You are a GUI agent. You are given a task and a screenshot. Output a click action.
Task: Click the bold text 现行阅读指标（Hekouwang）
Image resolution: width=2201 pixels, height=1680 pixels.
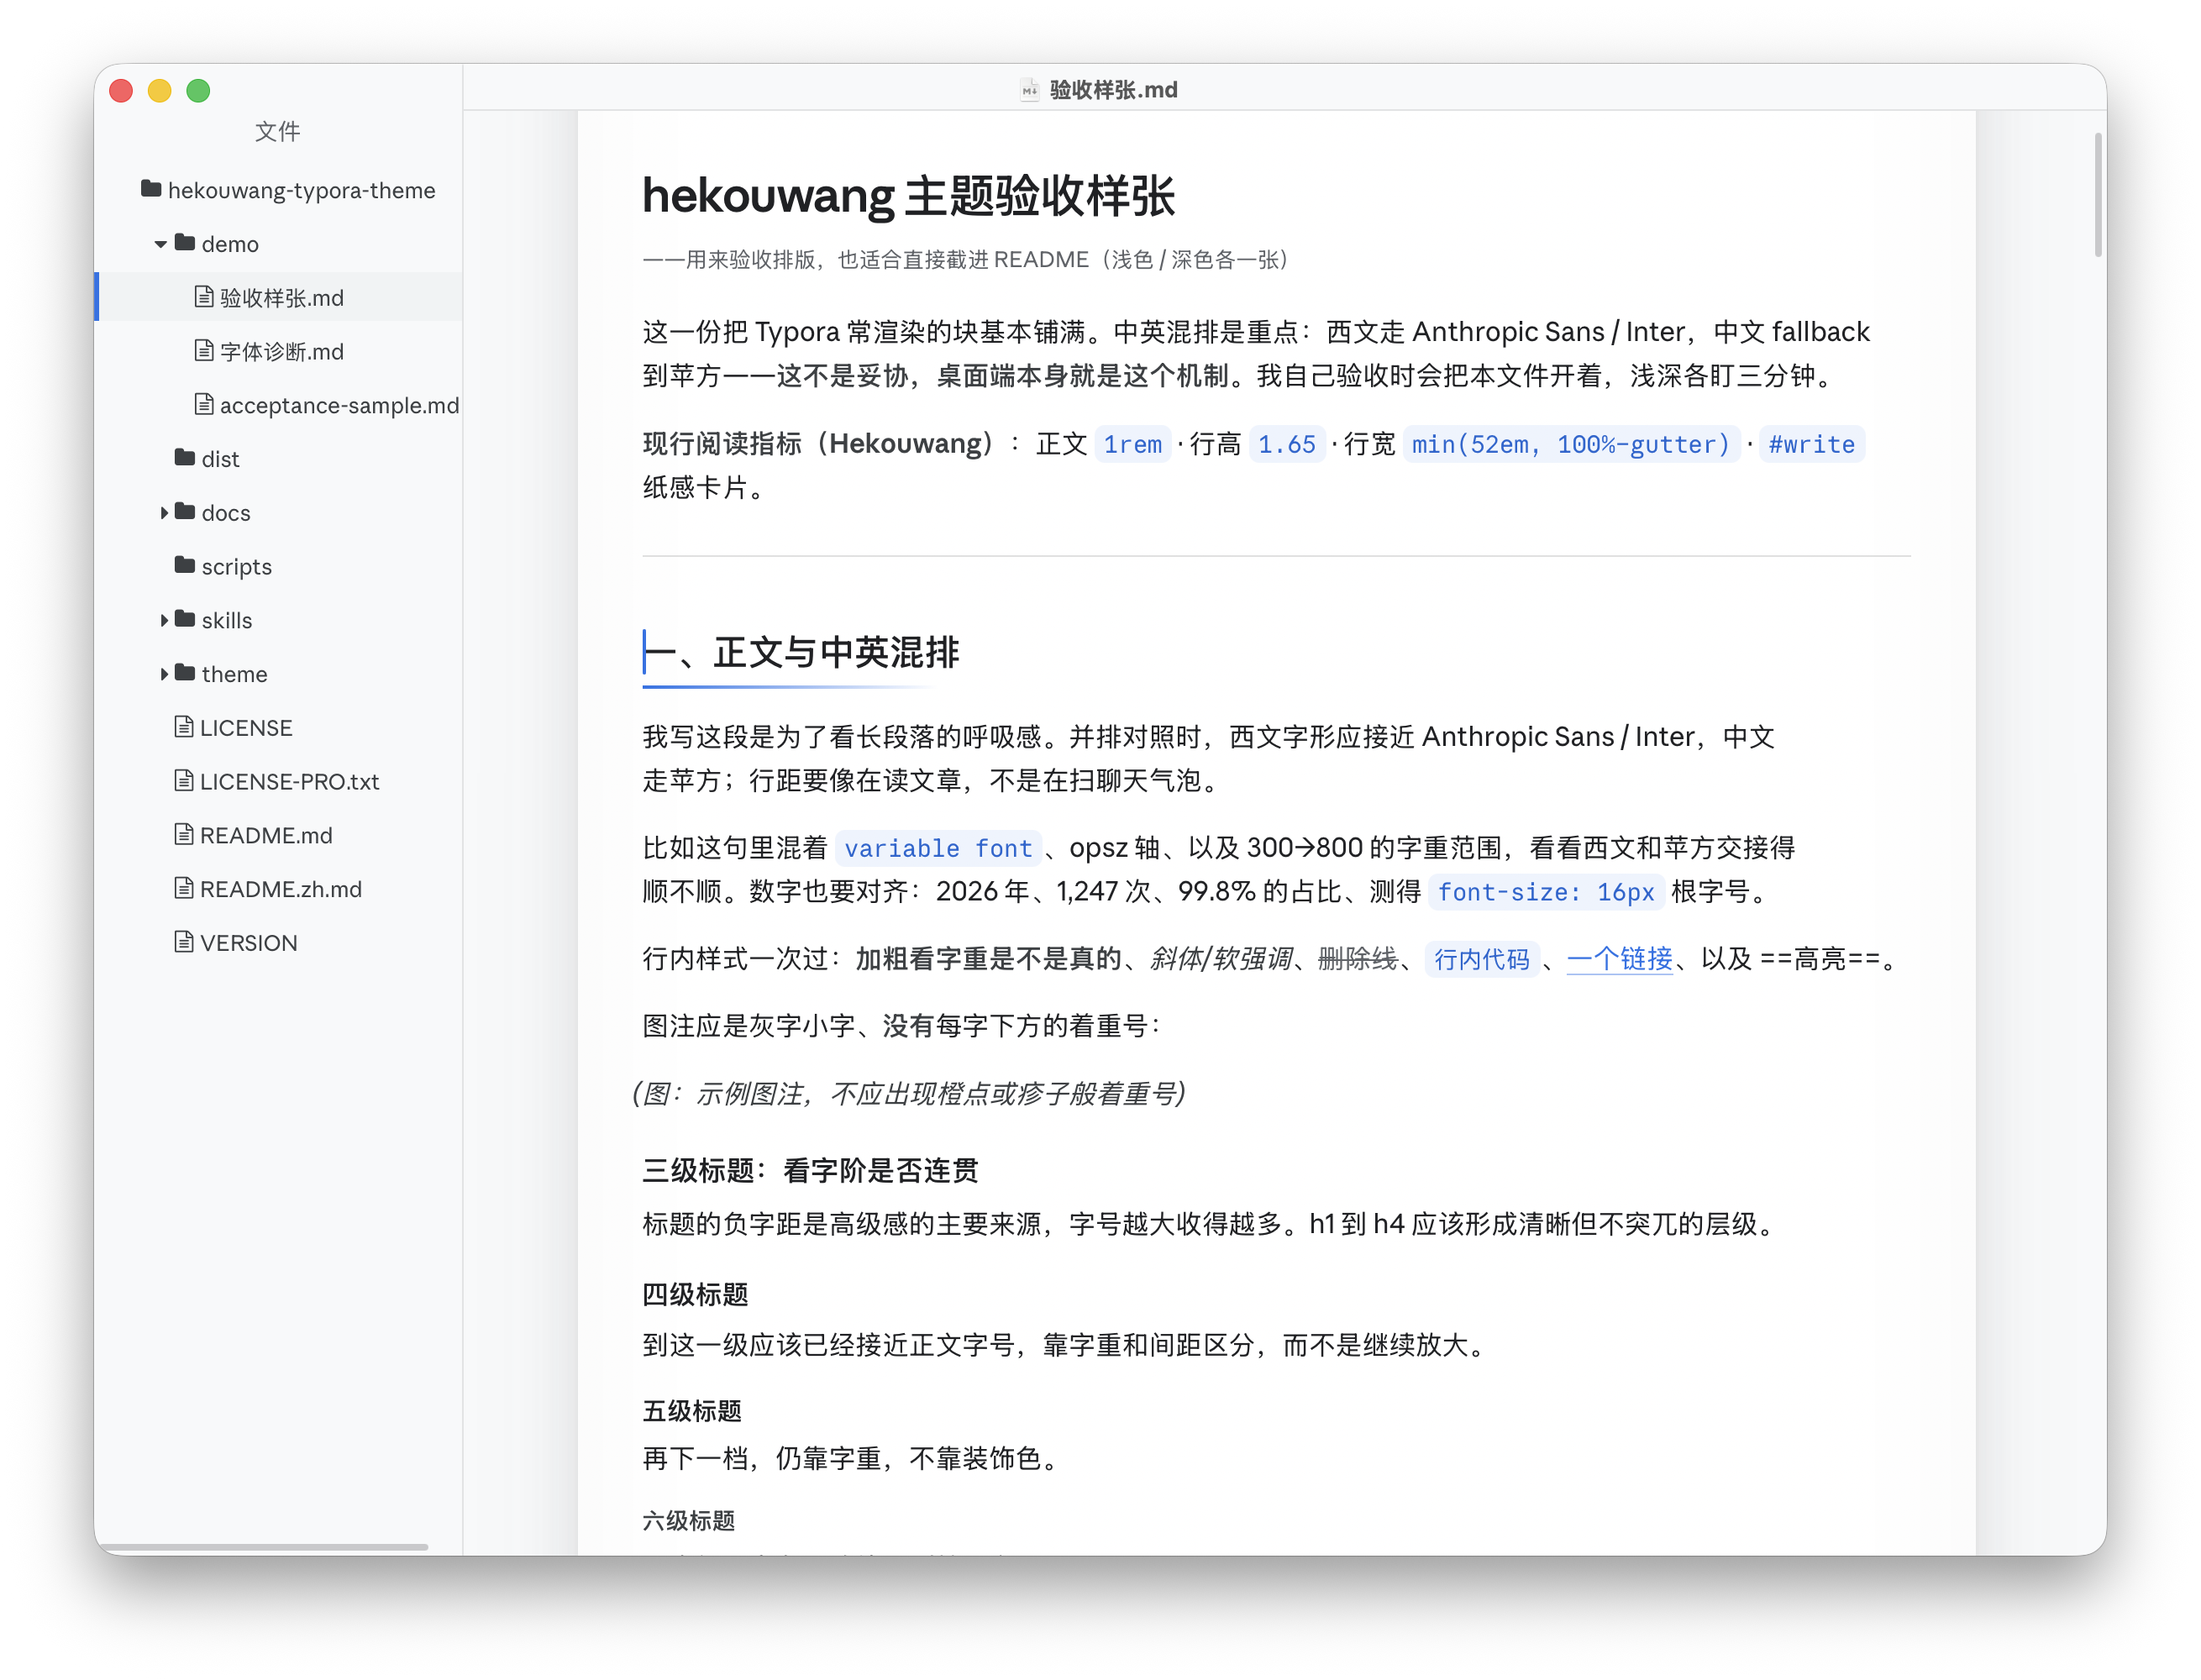pyautogui.click(x=818, y=444)
